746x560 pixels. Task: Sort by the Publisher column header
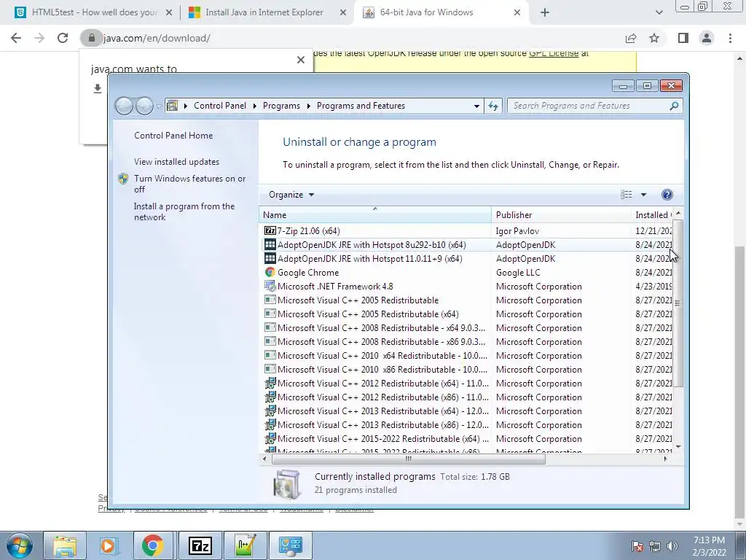562,215
